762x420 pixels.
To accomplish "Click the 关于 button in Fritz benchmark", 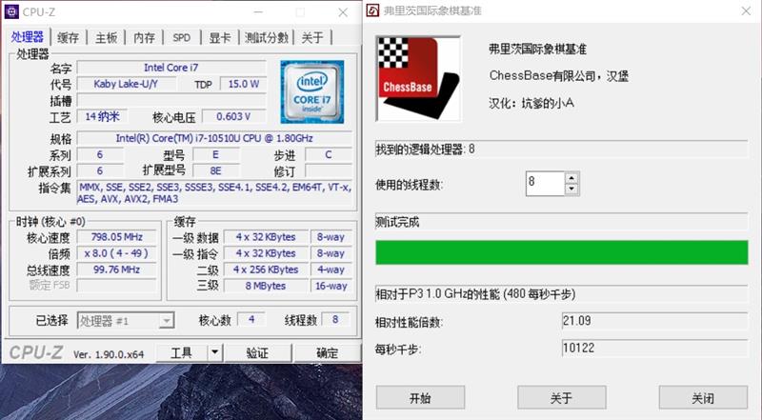I will tap(562, 398).
